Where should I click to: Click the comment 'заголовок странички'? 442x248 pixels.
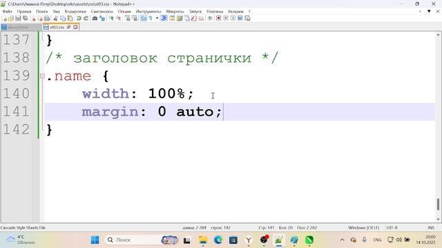(162, 58)
